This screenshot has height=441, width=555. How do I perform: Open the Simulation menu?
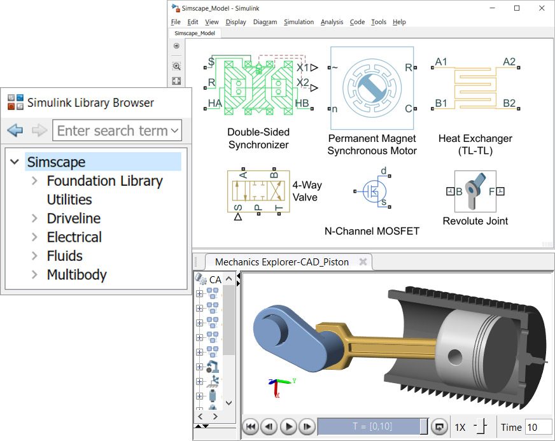click(x=299, y=22)
